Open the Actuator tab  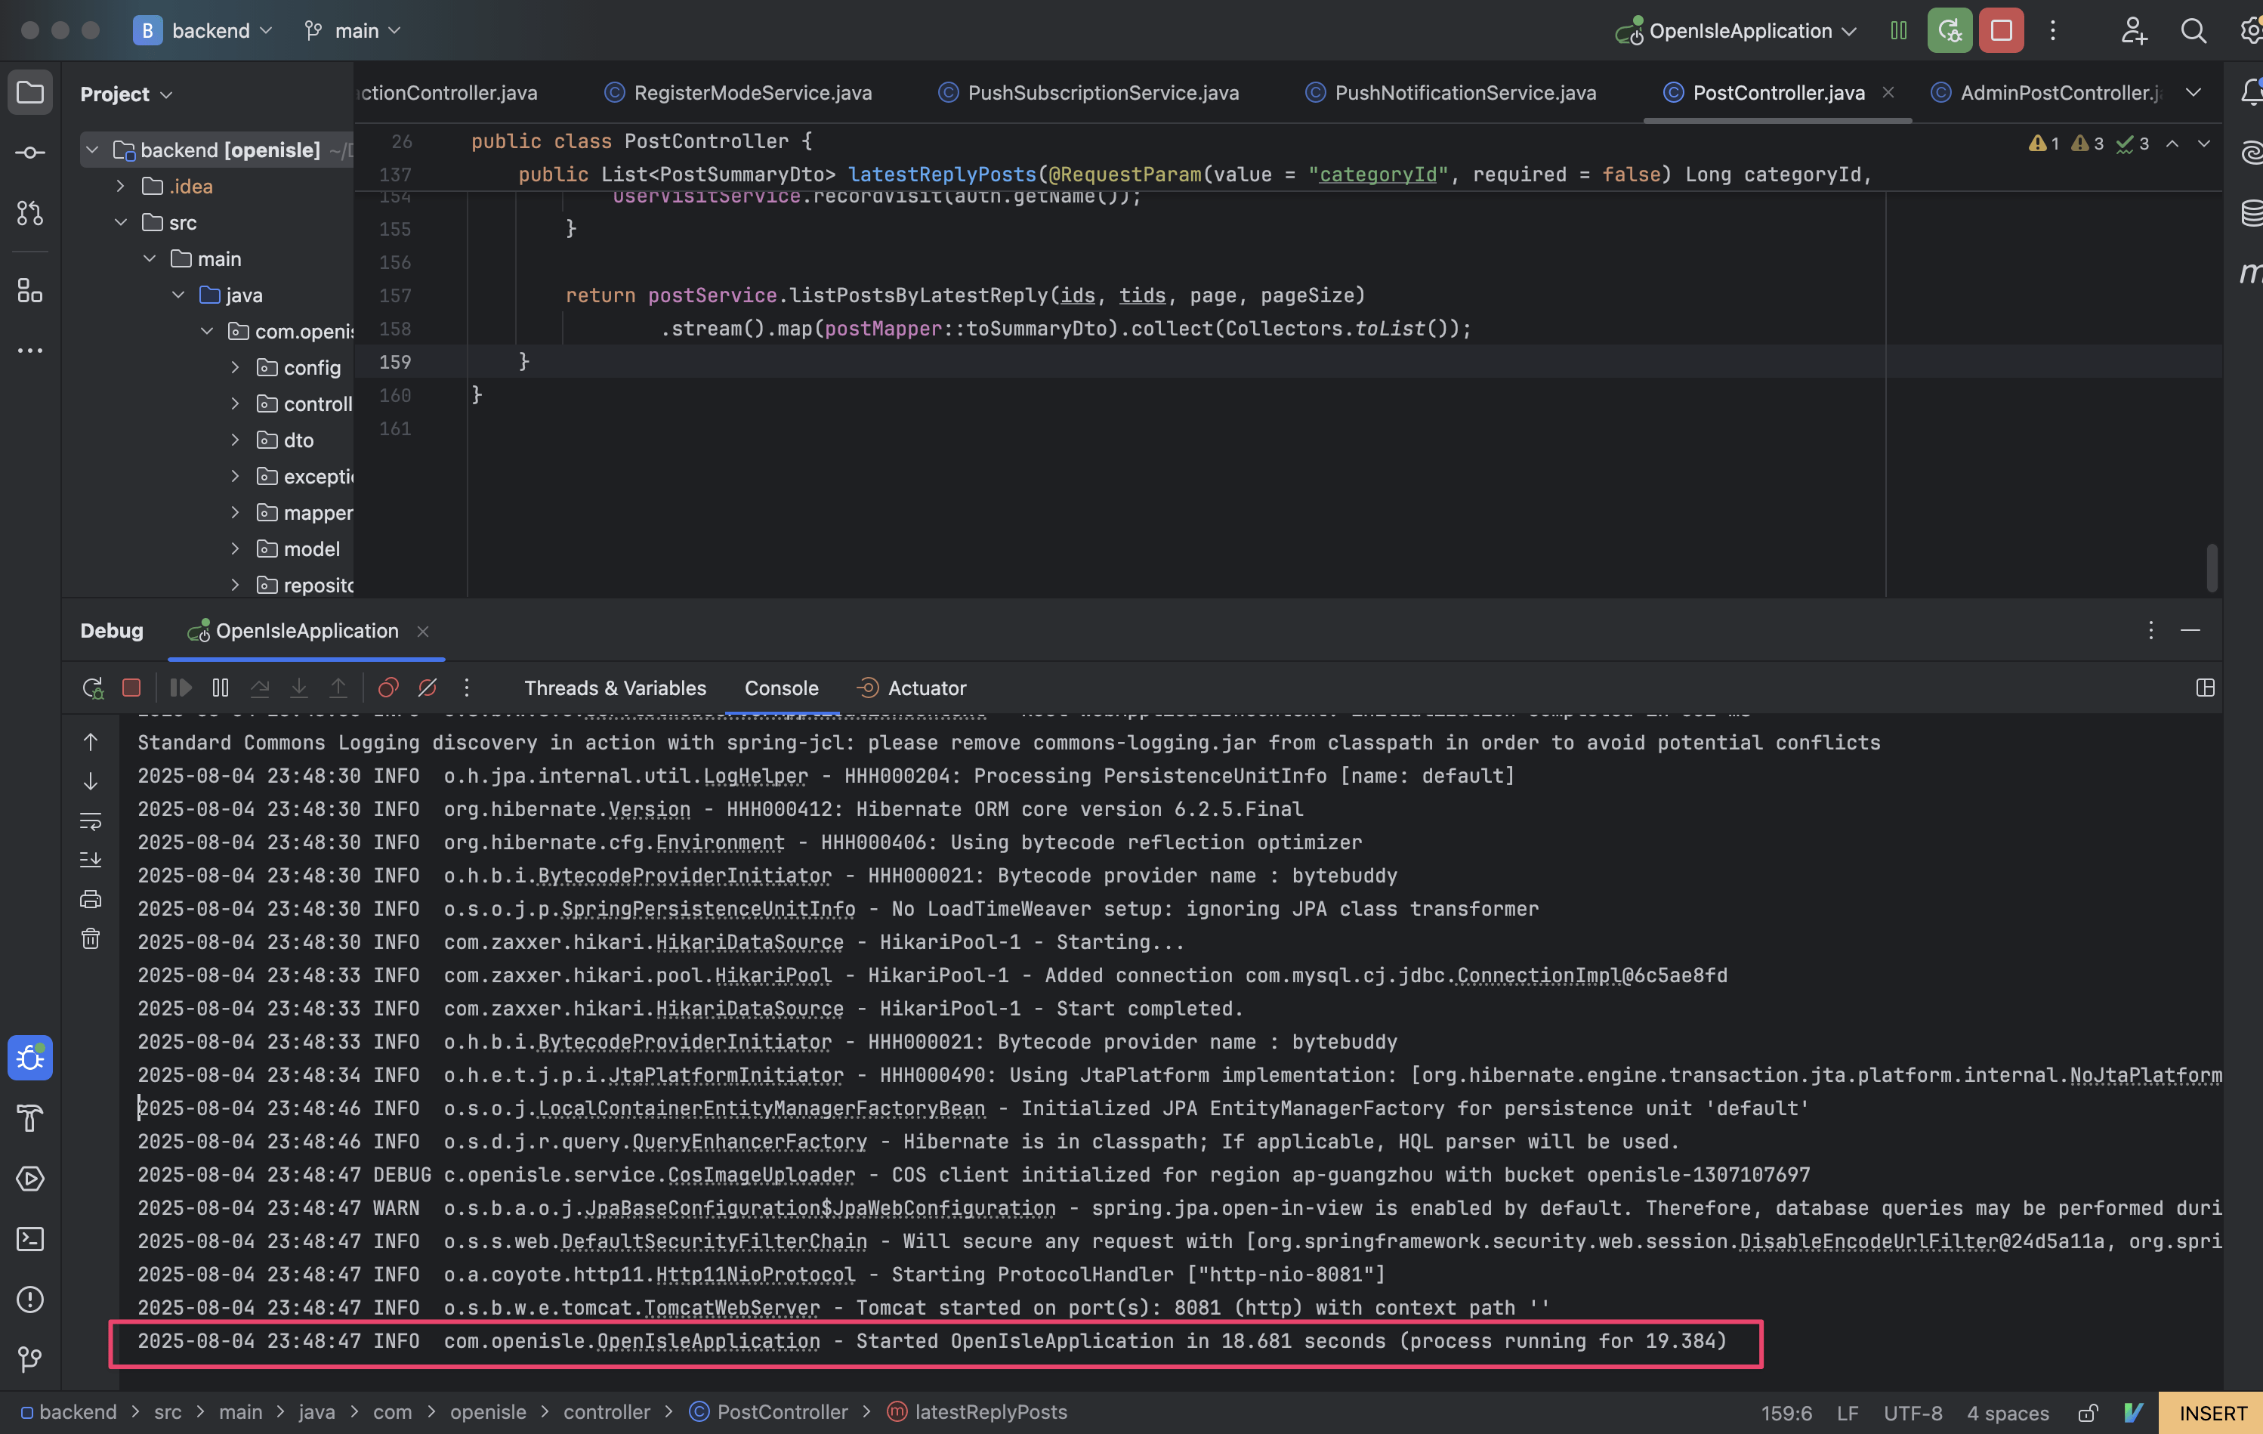tap(912, 688)
